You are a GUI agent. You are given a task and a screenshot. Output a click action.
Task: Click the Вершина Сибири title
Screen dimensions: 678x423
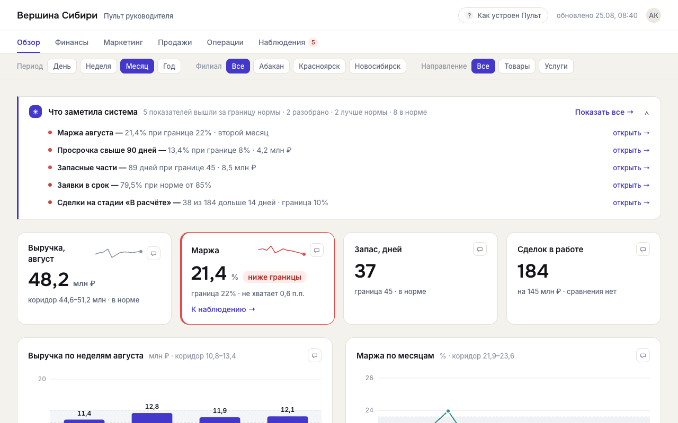click(x=57, y=15)
